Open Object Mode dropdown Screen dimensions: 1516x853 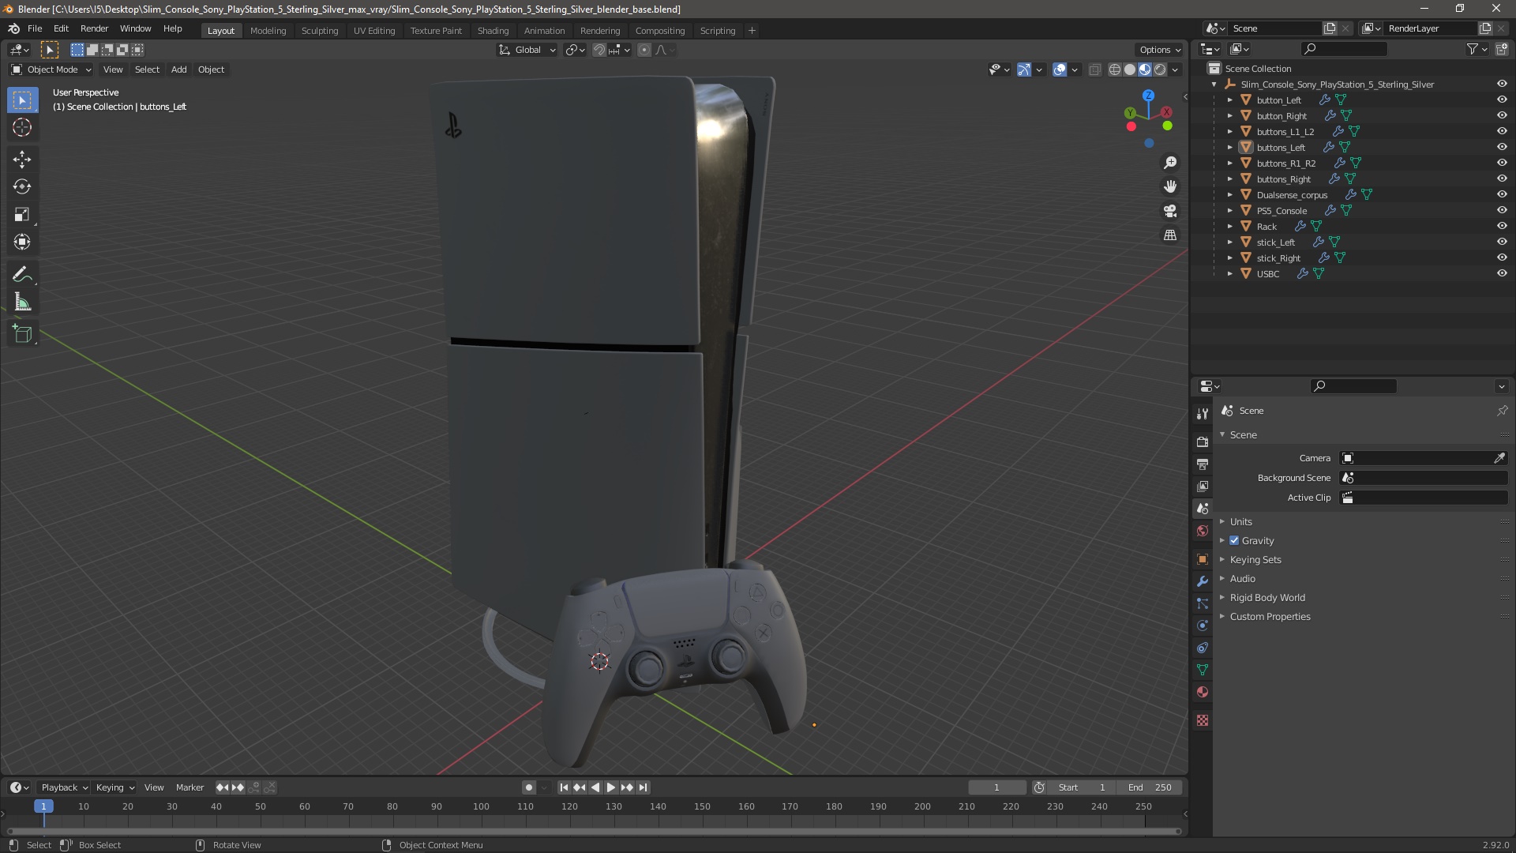51,70
